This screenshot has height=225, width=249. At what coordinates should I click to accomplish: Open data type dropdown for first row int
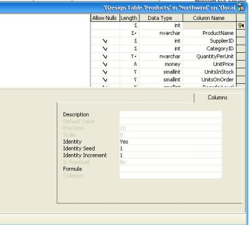click(x=161, y=25)
